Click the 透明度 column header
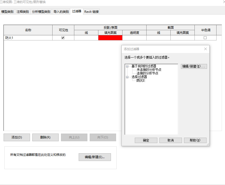Screen dimensions: 225x185 [135, 33]
